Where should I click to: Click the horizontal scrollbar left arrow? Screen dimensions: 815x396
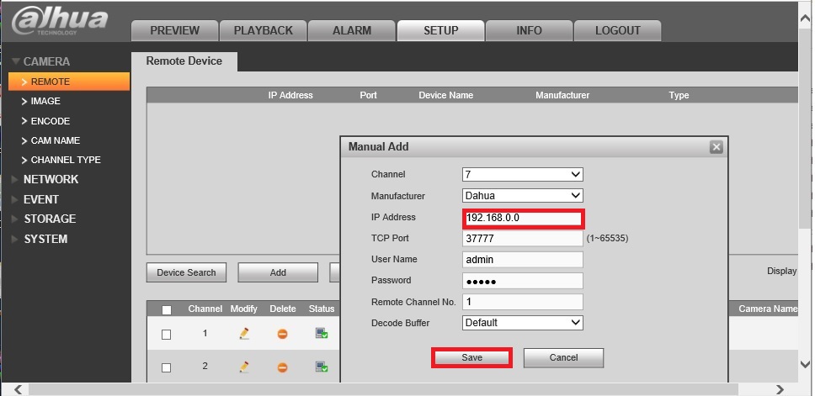[19, 388]
